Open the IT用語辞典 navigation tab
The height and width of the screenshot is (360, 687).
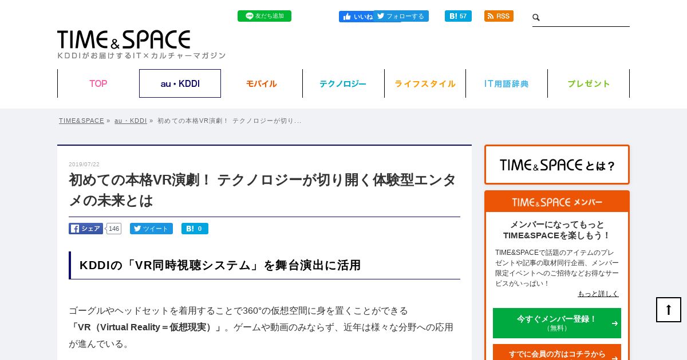[x=507, y=83]
